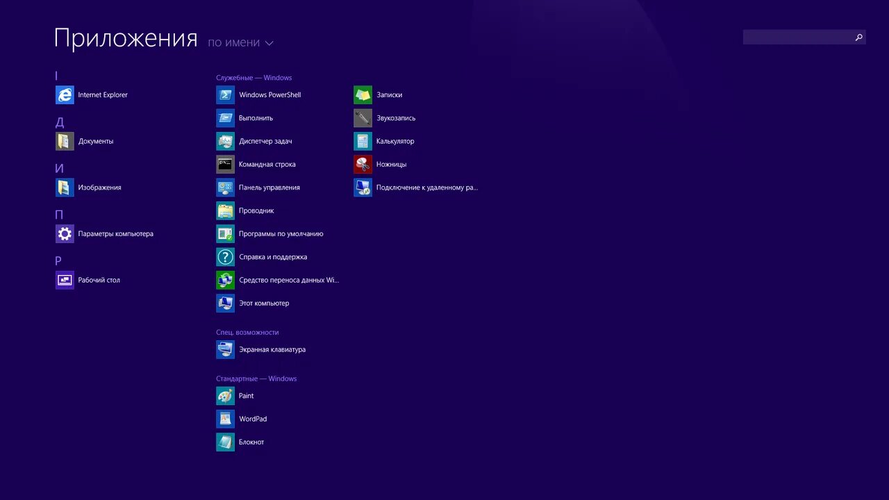This screenshot has height=500, width=889.
Task: Open the Internet Explorer icon
Action: click(65, 95)
